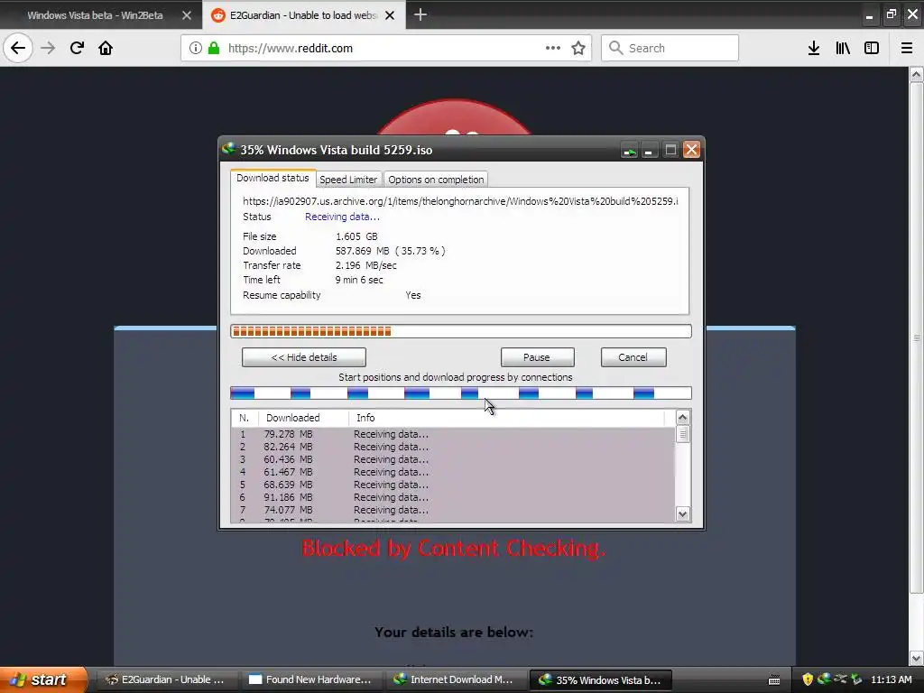
Task: Click the N. column header
Action: tap(245, 418)
